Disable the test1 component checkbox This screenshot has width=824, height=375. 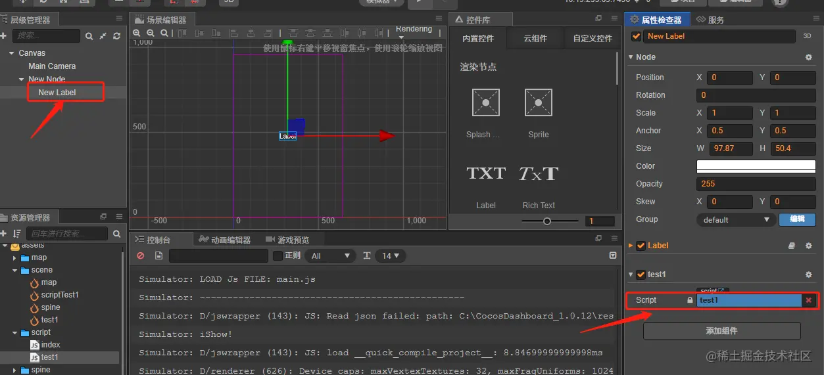point(641,275)
